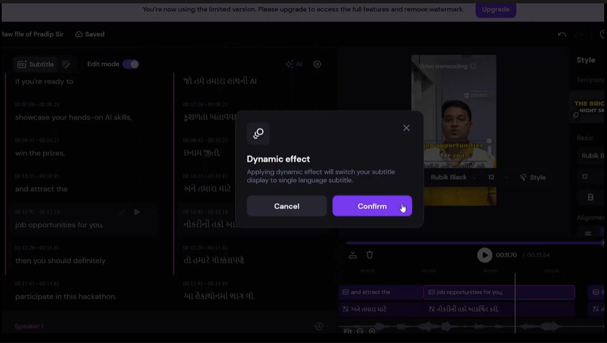Expand the Rubik Black font dropdown

pyautogui.click(x=453, y=177)
